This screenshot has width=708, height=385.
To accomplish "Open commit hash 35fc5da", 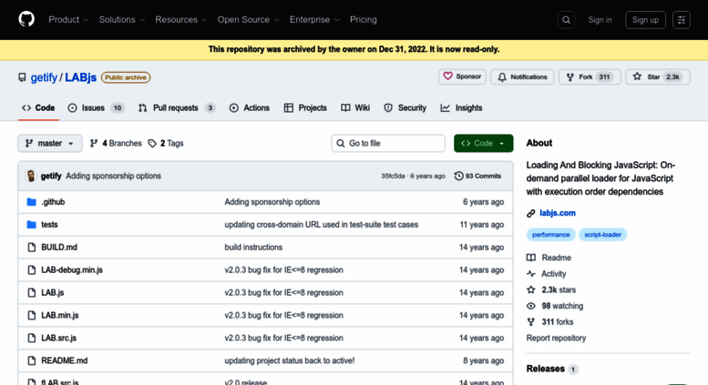I will [x=393, y=176].
